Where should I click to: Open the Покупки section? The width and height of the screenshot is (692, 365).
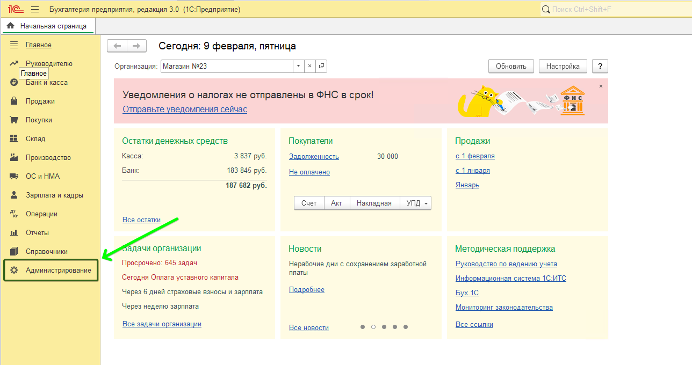click(x=39, y=120)
